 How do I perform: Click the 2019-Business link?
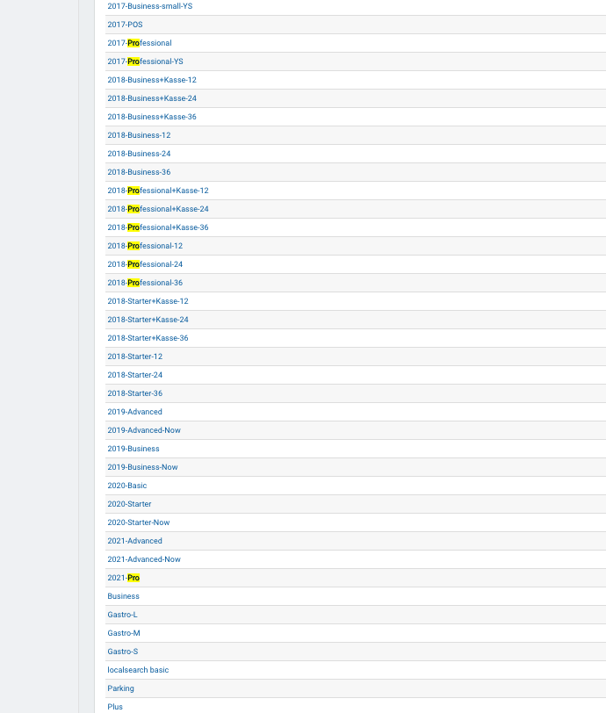[133, 449]
